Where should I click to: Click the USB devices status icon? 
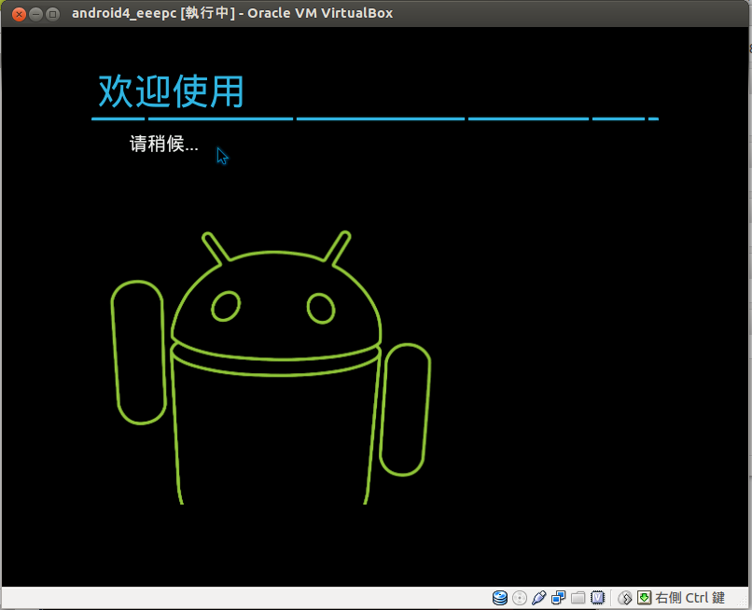tap(539, 598)
